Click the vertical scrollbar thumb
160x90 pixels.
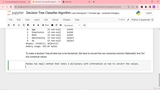pos(159,80)
